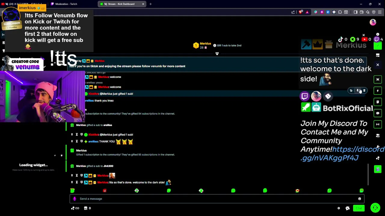Open the Brave wallet icon
Screen dimensions: 385x216
point(362,12)
